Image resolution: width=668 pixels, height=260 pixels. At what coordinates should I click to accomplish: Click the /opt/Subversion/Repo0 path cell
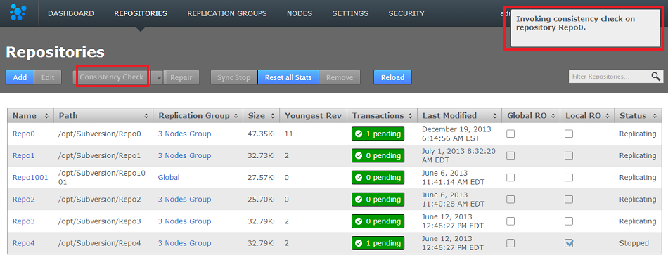(x=104, y=134)
